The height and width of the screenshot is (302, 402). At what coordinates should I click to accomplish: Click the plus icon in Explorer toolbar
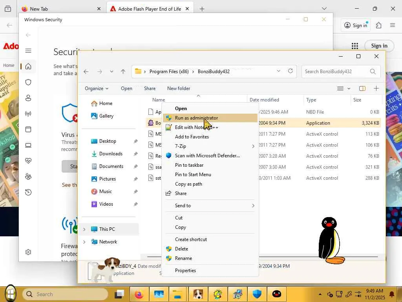point(376,88)
